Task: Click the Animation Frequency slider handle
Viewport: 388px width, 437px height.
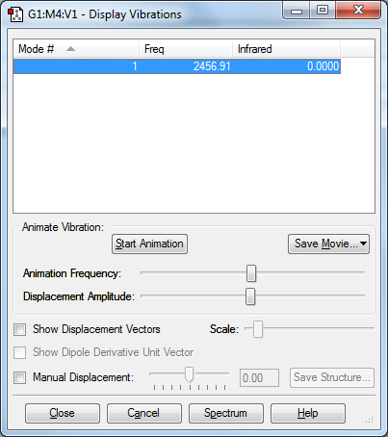Action: (251, 273)
